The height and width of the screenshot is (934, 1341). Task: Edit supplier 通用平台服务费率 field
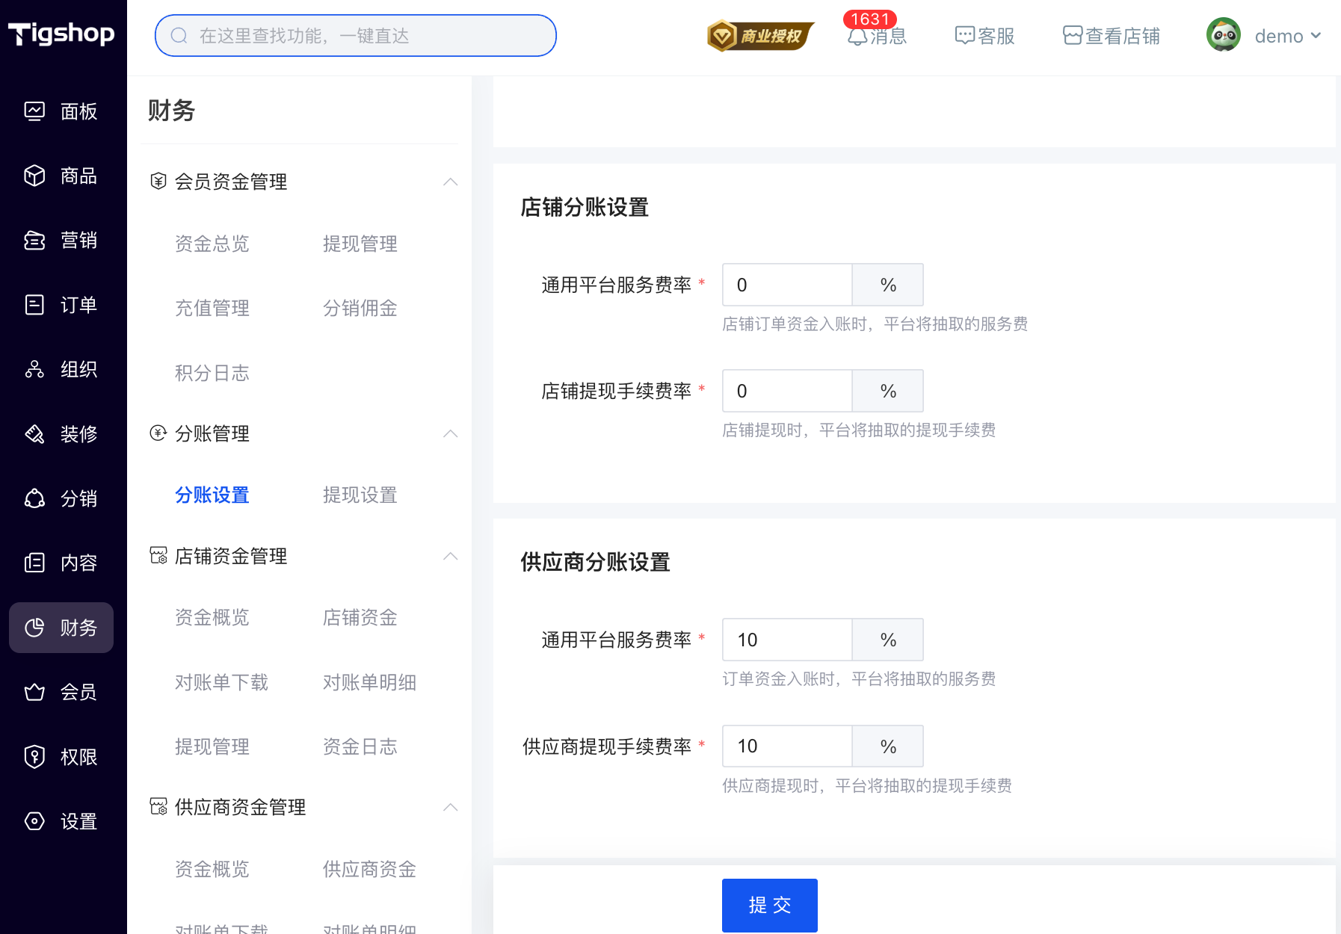(787, 640)
